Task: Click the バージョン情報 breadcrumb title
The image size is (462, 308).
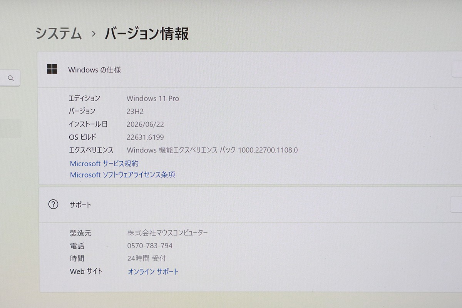Action: click(147, 33)
